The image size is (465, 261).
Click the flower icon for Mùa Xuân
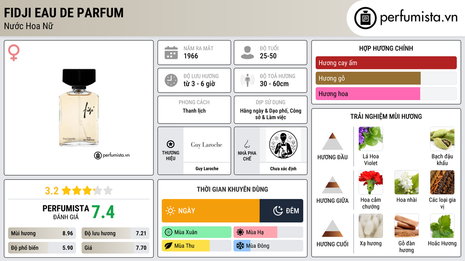(x=168, y=232)
